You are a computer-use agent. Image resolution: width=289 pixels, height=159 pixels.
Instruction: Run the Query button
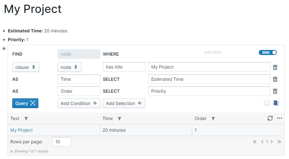click(25, 103)
